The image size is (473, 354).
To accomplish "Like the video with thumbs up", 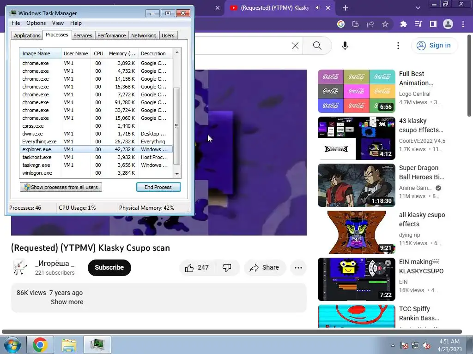I will [x=197, y=268].
